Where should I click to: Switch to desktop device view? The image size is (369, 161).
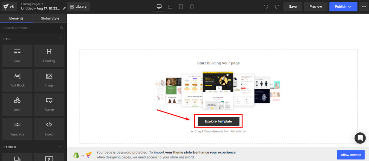159,7
